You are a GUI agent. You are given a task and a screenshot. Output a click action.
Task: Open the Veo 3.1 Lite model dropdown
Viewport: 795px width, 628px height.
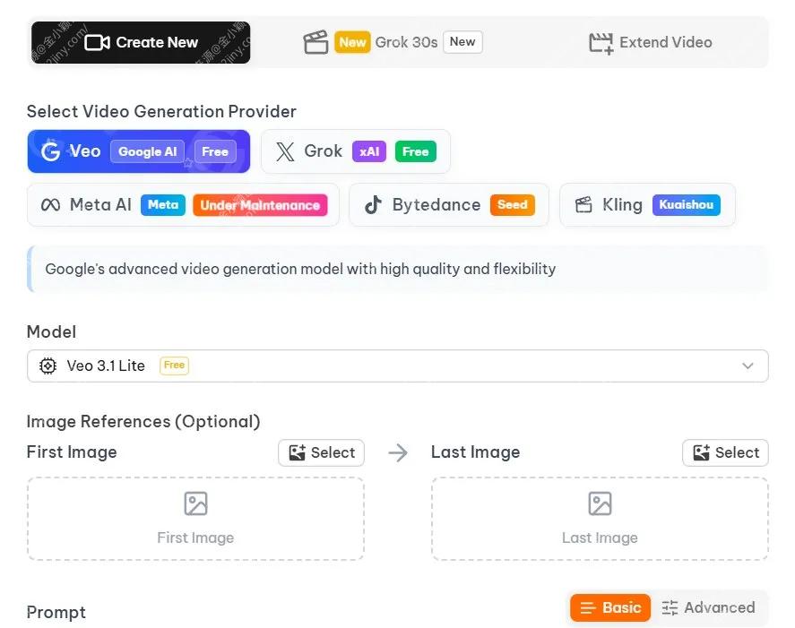coord(398,366)
